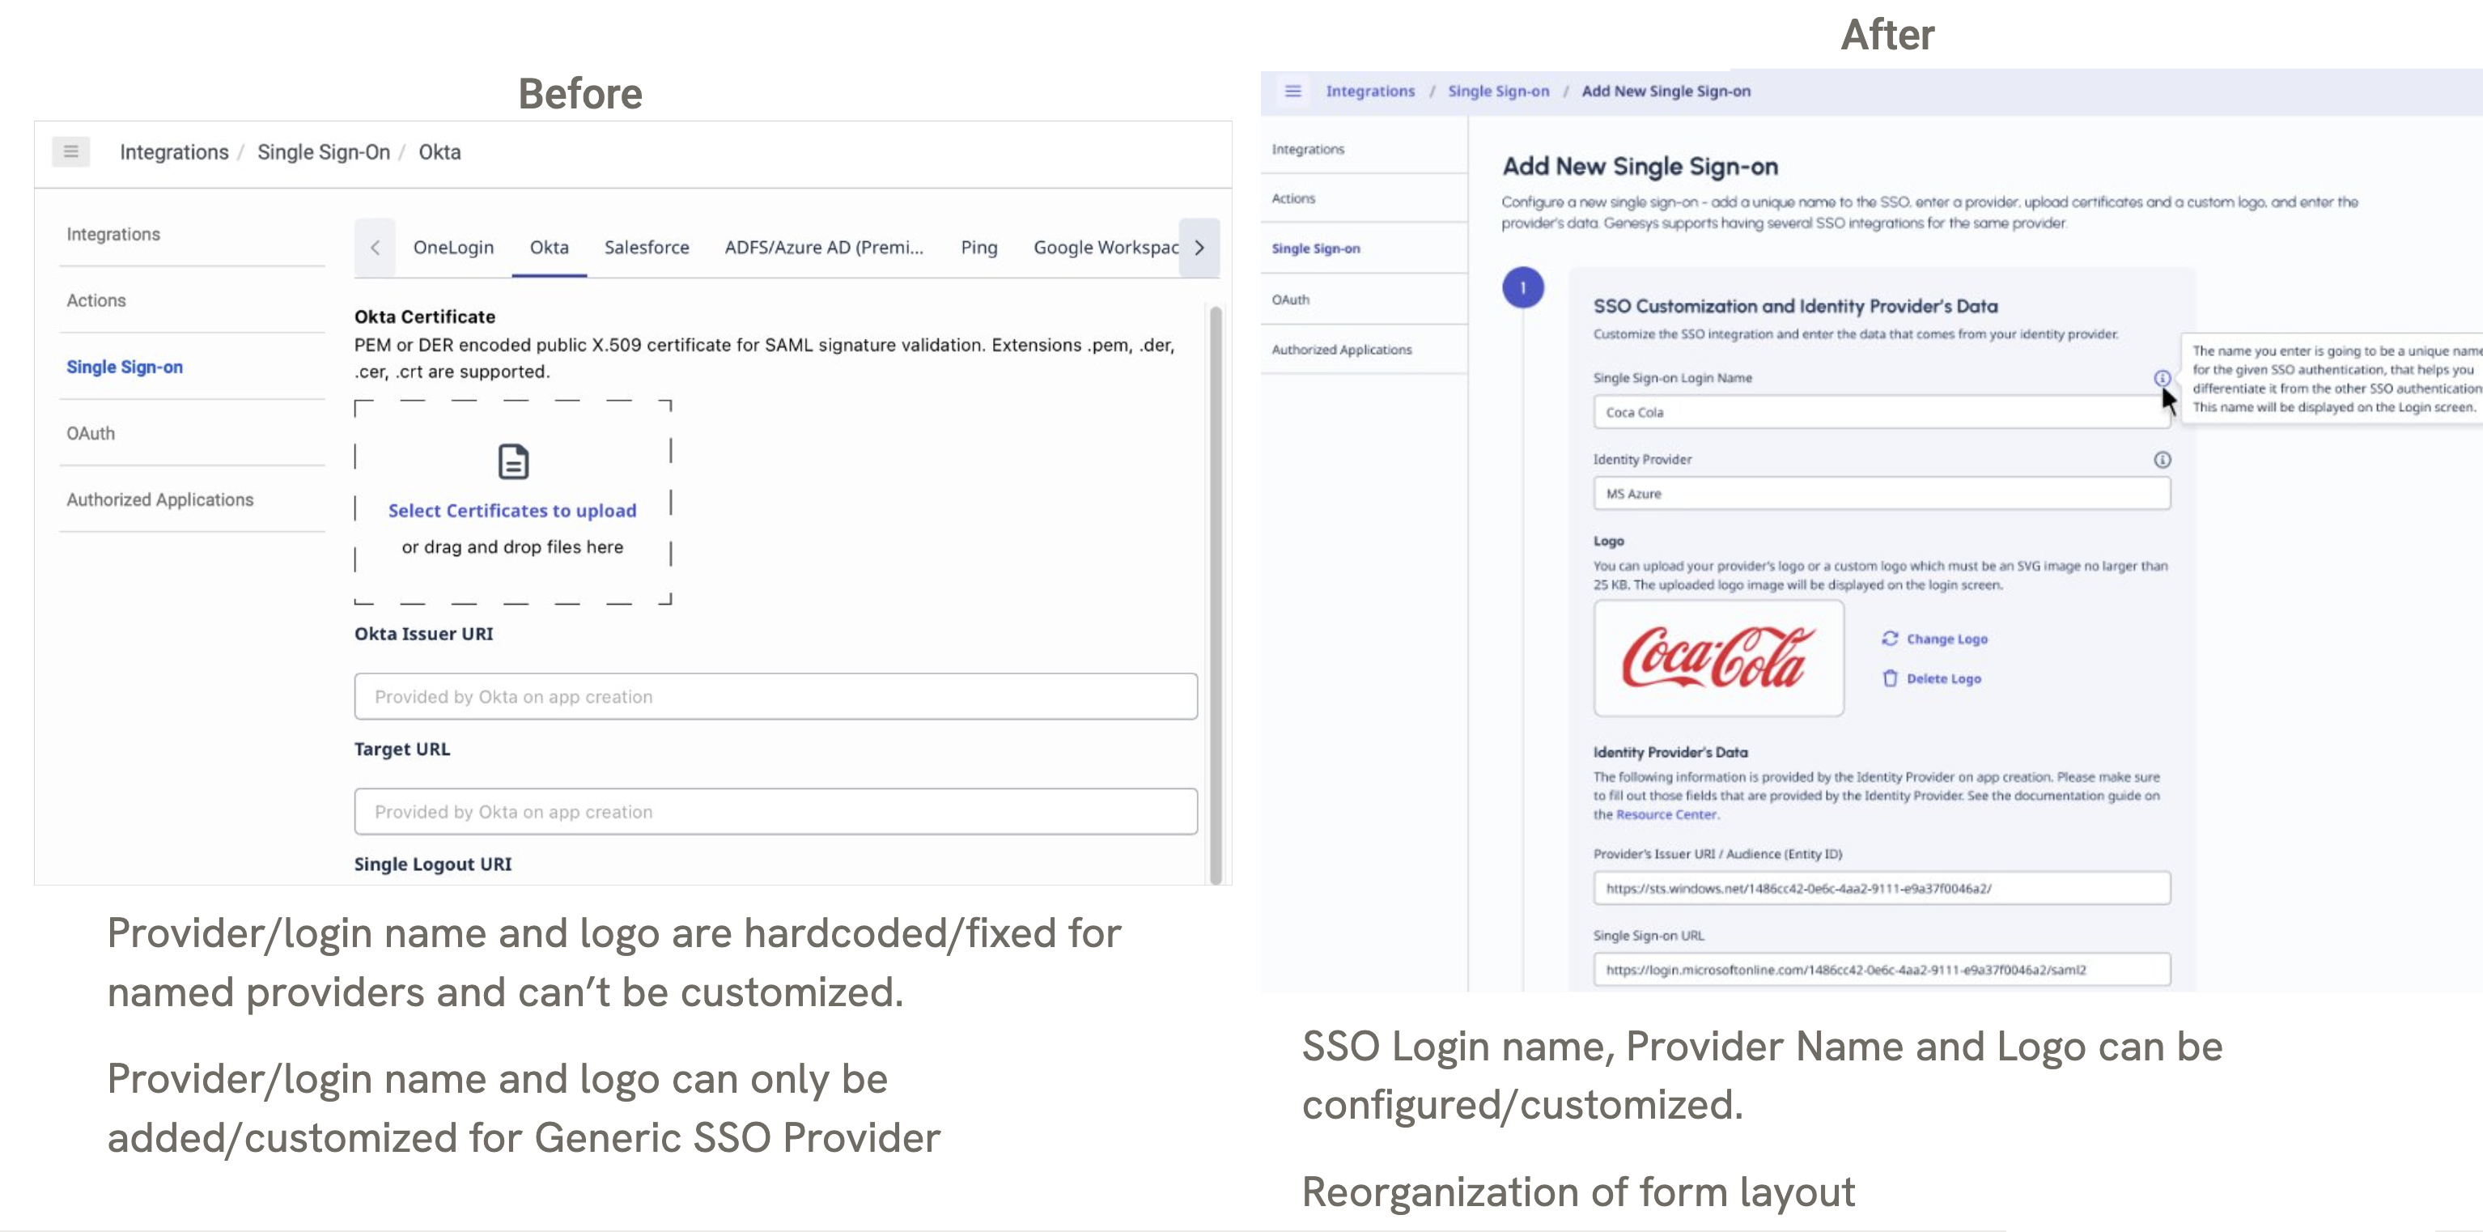Viewport: 2483px width, 1232px height.
Task: Click the info icon beside Single Sign-on Login Name
Action: click(2162, 378)
